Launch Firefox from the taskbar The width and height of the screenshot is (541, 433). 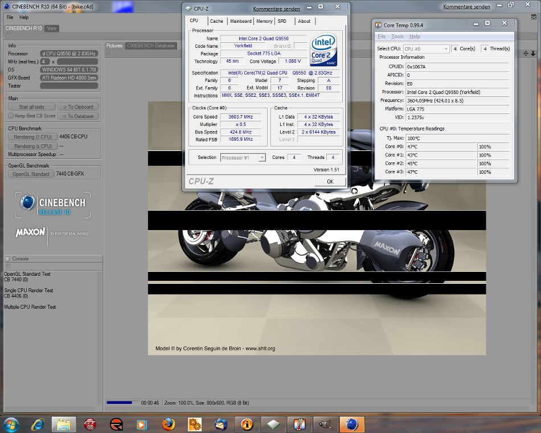pos(169,424)
